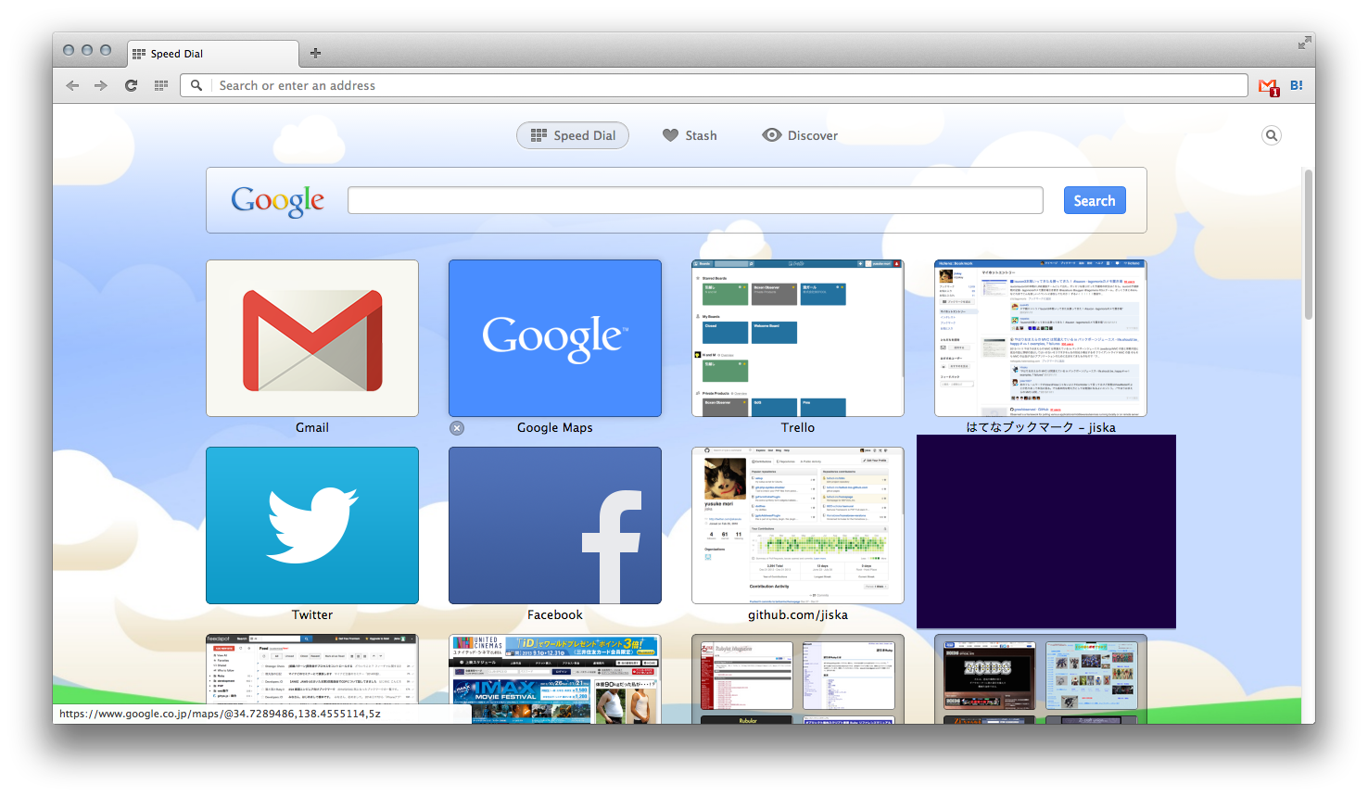Open the Google Maps speed dial tile
Viewport: 1368px width, 797px height.
tap(555, 338)
